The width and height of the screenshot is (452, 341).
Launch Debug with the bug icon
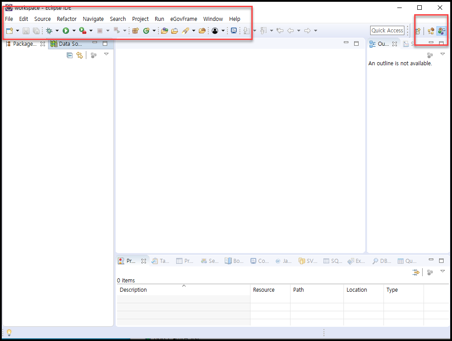(49, 31)
